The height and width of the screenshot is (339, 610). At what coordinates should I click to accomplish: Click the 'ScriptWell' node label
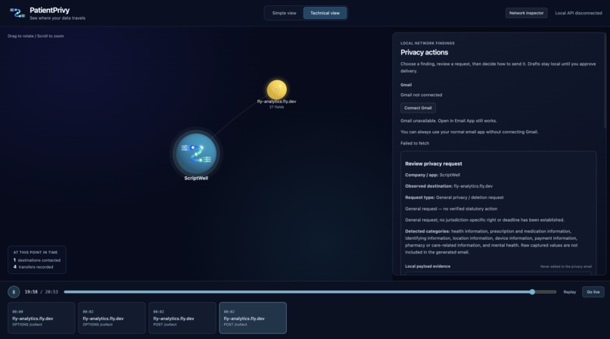[x=196, y=178]
